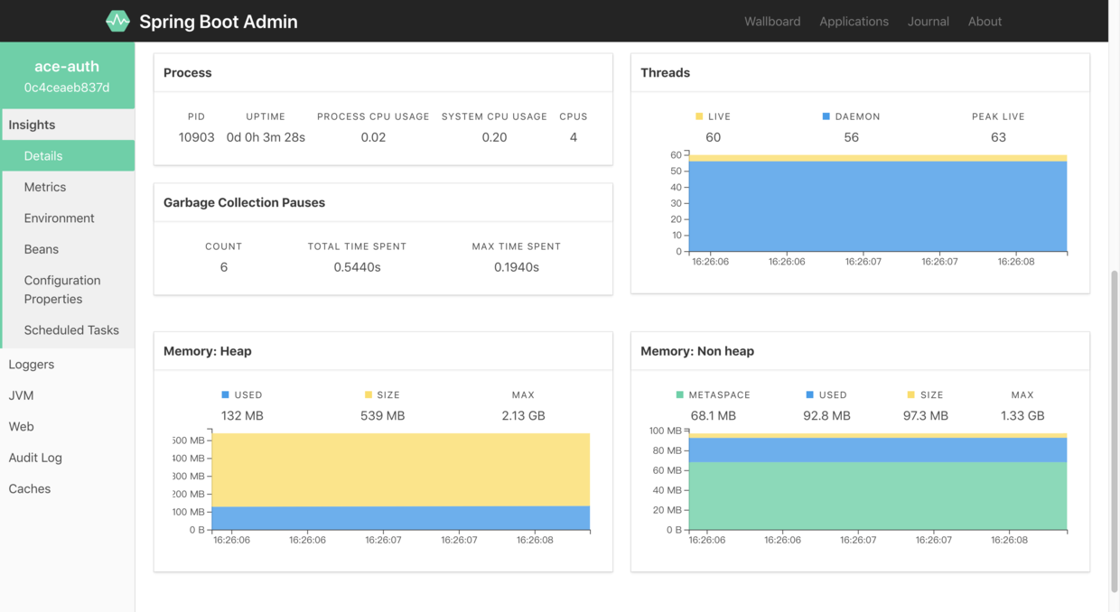Click the CPUs value 4

(x=574, y=137)
